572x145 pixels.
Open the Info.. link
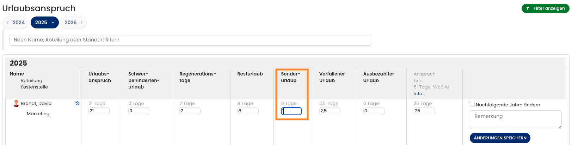[419, 94]
